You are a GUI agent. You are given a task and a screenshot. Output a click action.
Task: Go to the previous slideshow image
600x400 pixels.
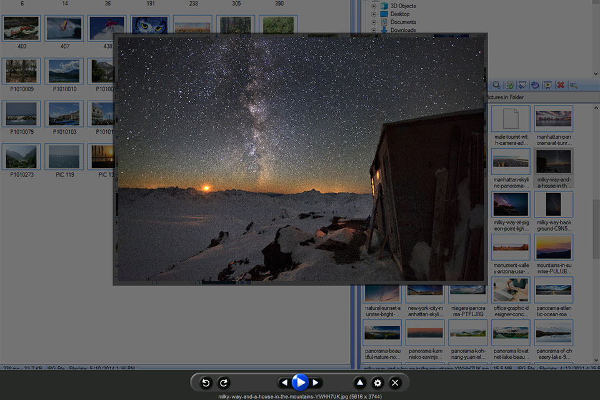coord(284,382)
